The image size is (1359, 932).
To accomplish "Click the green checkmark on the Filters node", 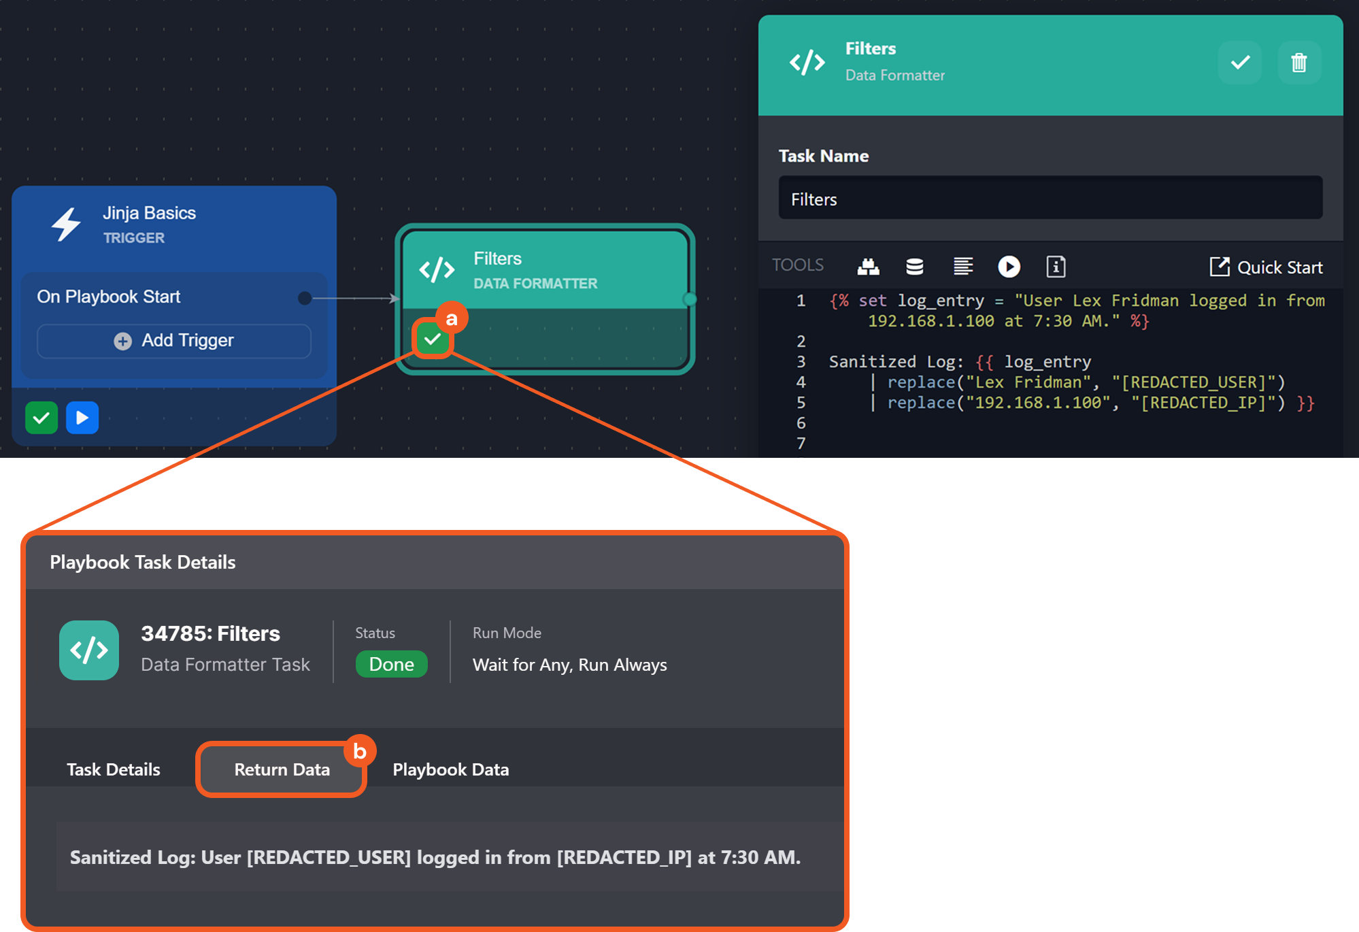I will 432,339.
